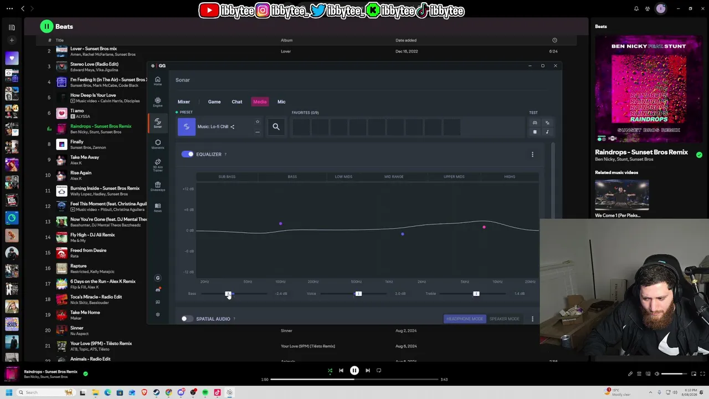
Task: Pause the Beats playlist with green button
Action: (x=47, y=26)
